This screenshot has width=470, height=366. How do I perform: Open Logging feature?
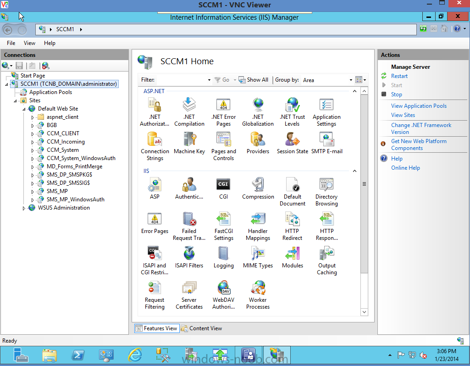(x=223, y=257)
